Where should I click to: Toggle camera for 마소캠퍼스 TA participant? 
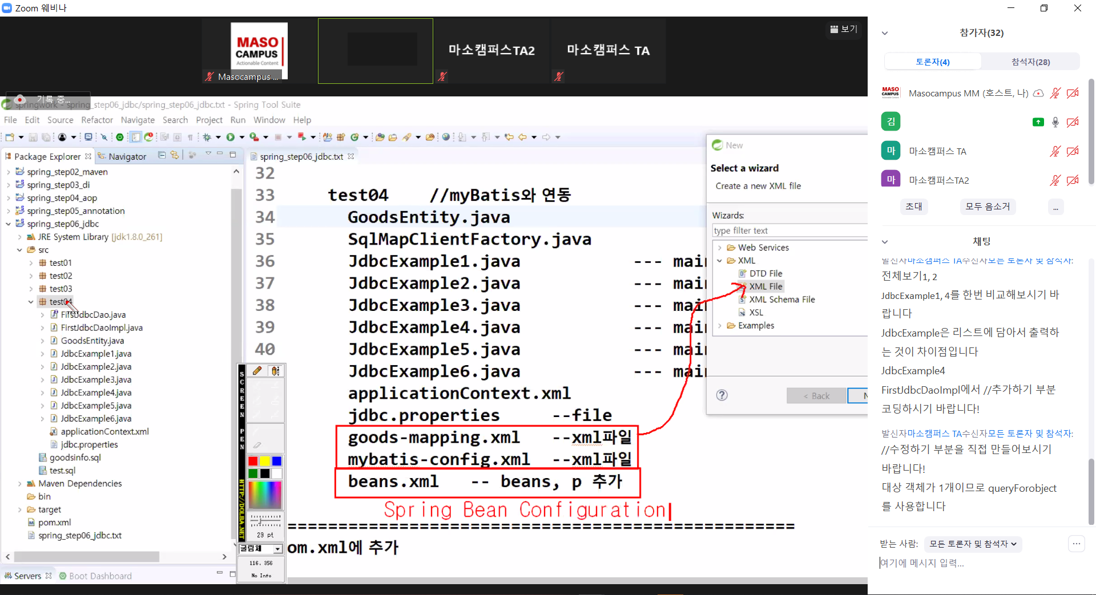point(1073,151)
